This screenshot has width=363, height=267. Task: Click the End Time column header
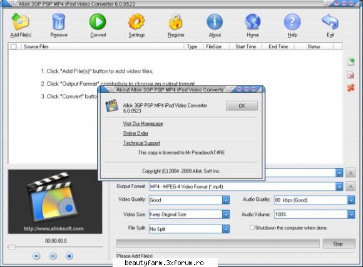[x=278, y=46]
